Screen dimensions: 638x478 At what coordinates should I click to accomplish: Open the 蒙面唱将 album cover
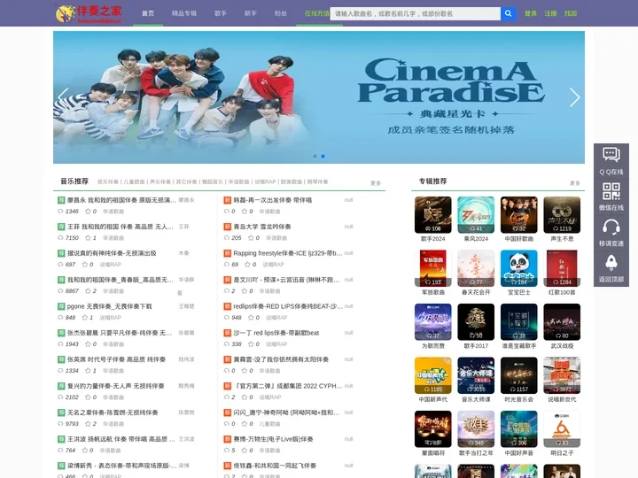[x=433, y=428]
